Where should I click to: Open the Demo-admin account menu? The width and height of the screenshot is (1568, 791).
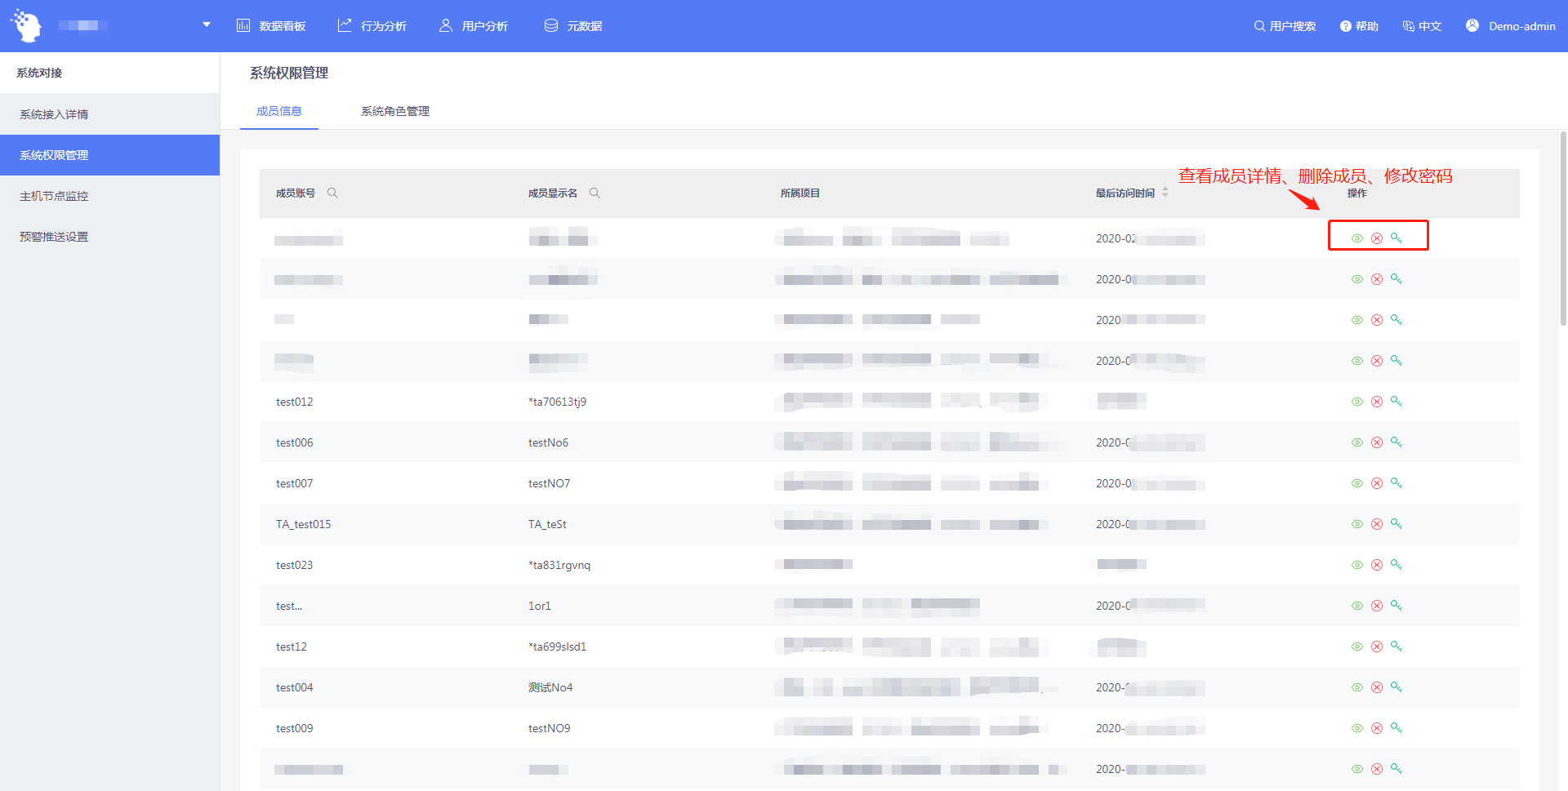point(1511,26)
